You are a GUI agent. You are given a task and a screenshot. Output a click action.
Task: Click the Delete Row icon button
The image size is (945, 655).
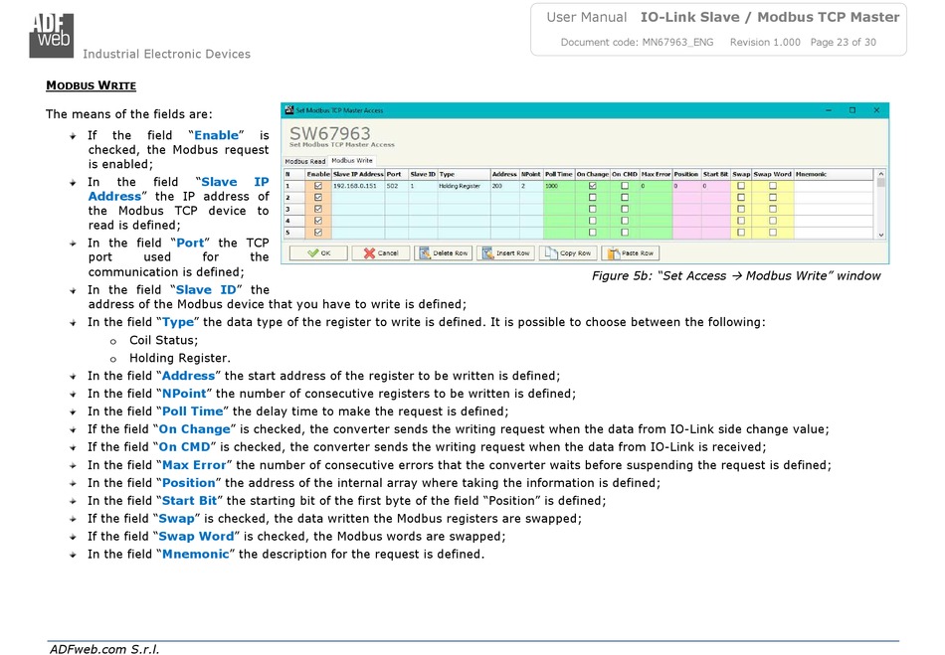point(443,253)
